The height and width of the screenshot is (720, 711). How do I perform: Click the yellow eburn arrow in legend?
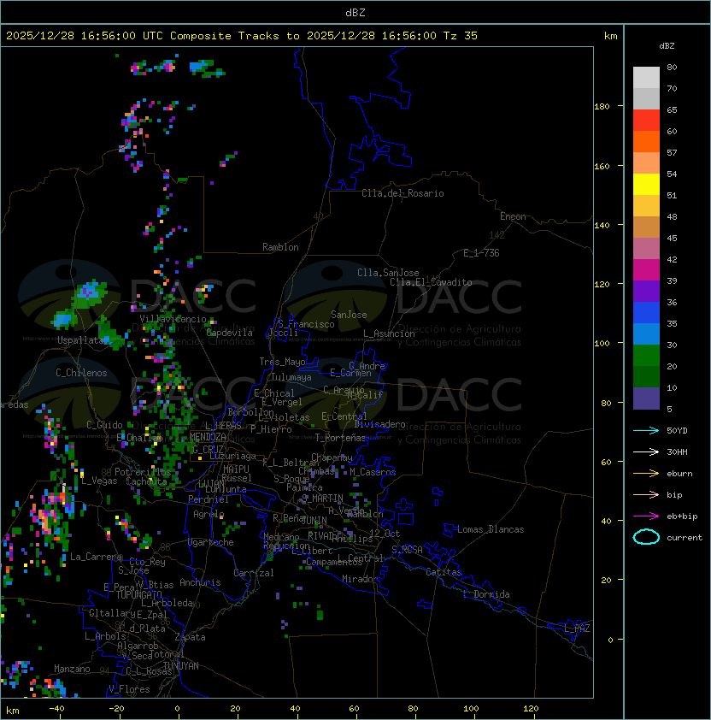coord(646,474)
